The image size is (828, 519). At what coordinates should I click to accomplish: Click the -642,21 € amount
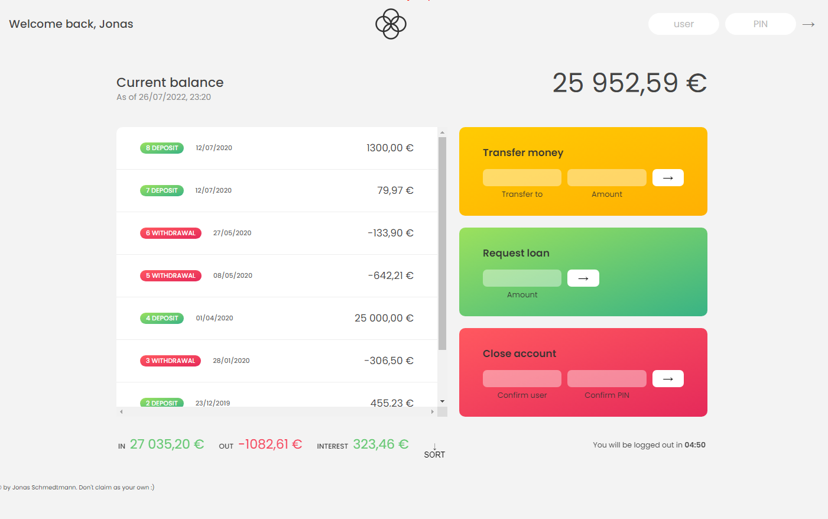tap(391, 275)
